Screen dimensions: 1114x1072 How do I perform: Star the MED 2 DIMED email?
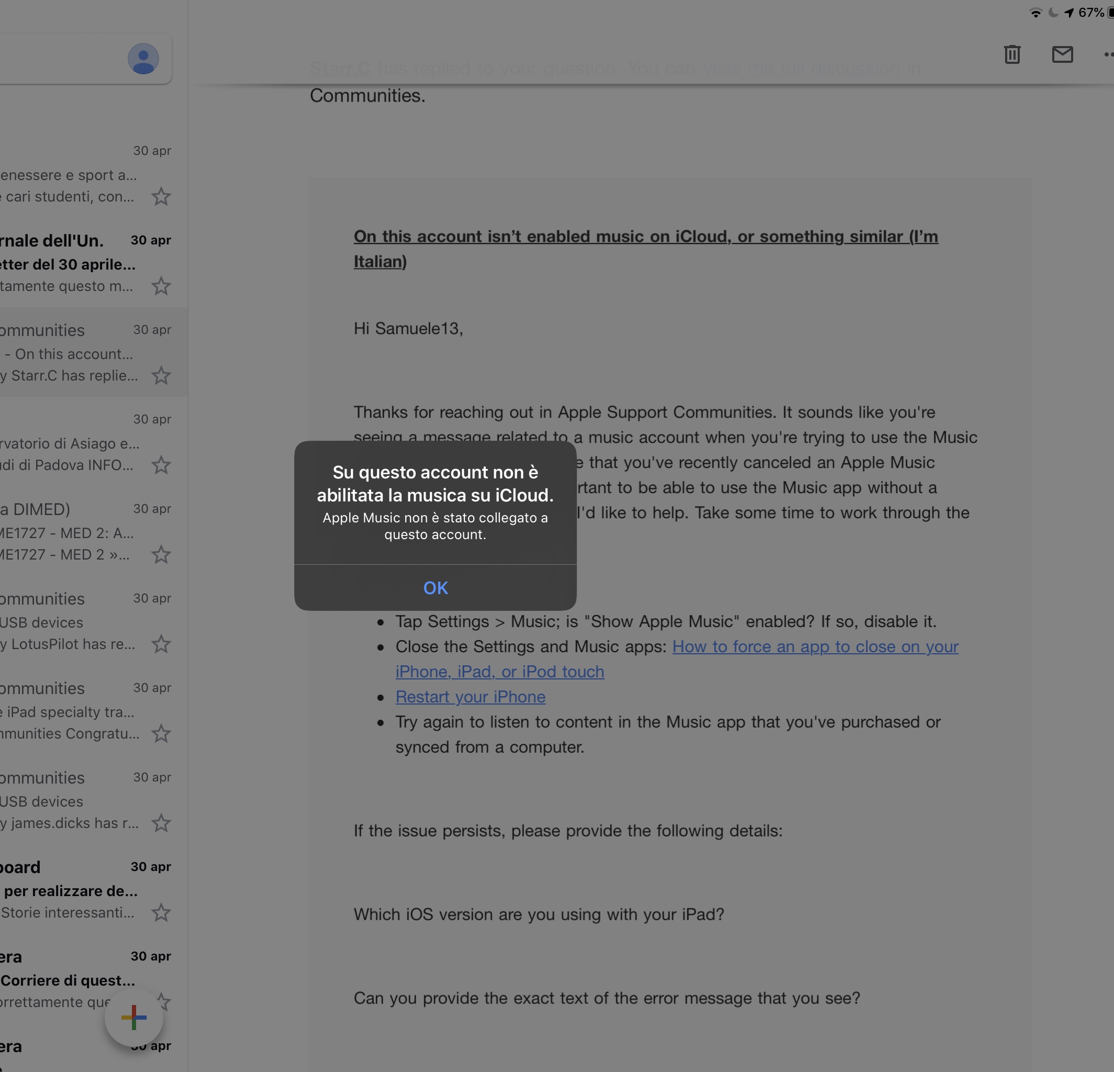[161, 555]
